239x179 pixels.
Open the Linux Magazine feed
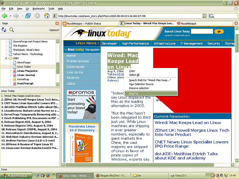[27, 71]
